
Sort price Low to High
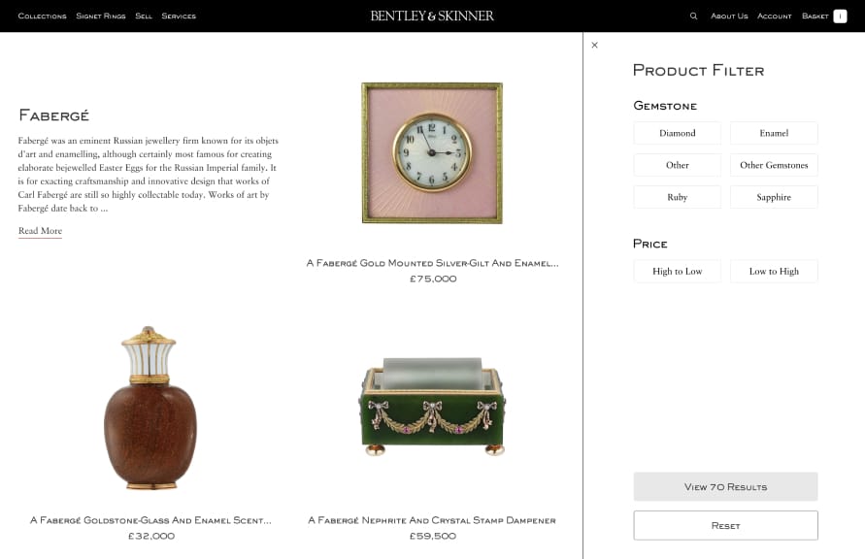point(774,271)
